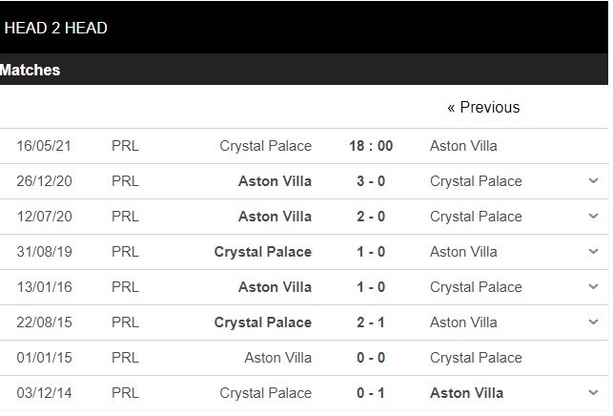Click bold Aston Villa in 26/12/20 row
Viewport: 613px width, 416px height.
pos(275,181)
